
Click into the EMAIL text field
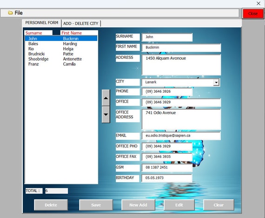(x=181, y=136)
